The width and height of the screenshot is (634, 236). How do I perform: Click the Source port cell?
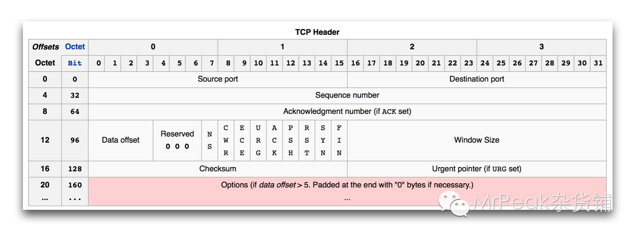pos(217,79)
